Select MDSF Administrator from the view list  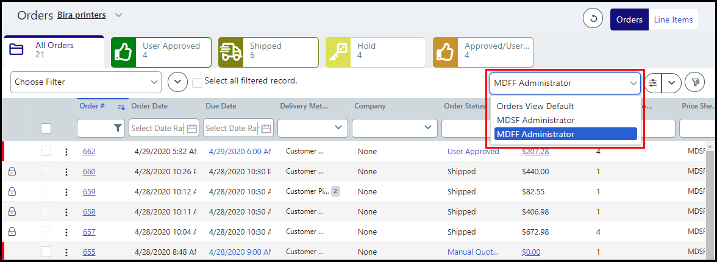[x=535, y=120]
